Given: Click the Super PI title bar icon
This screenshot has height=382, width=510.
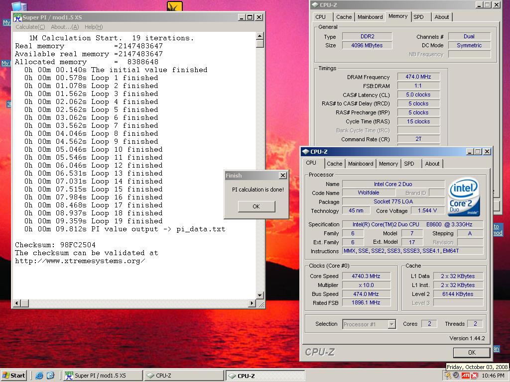Looking at the screenshot, I should [17, 17].
